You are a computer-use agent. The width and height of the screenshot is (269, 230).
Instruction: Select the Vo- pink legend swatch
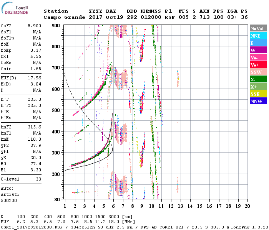pos(258,58)
